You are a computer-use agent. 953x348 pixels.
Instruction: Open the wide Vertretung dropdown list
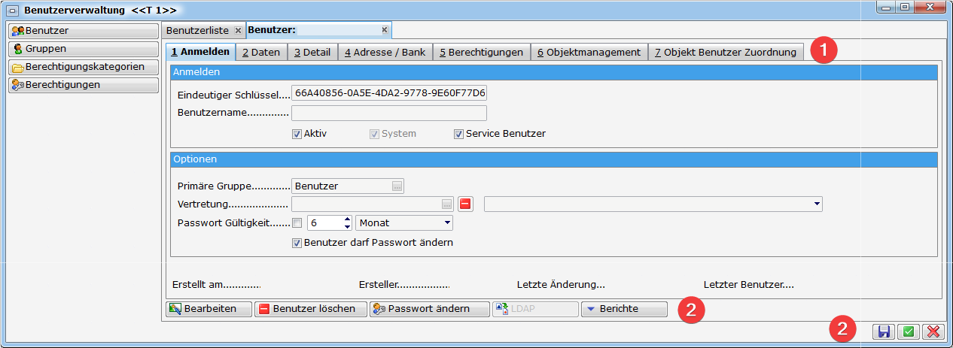[x=817, y=204]
